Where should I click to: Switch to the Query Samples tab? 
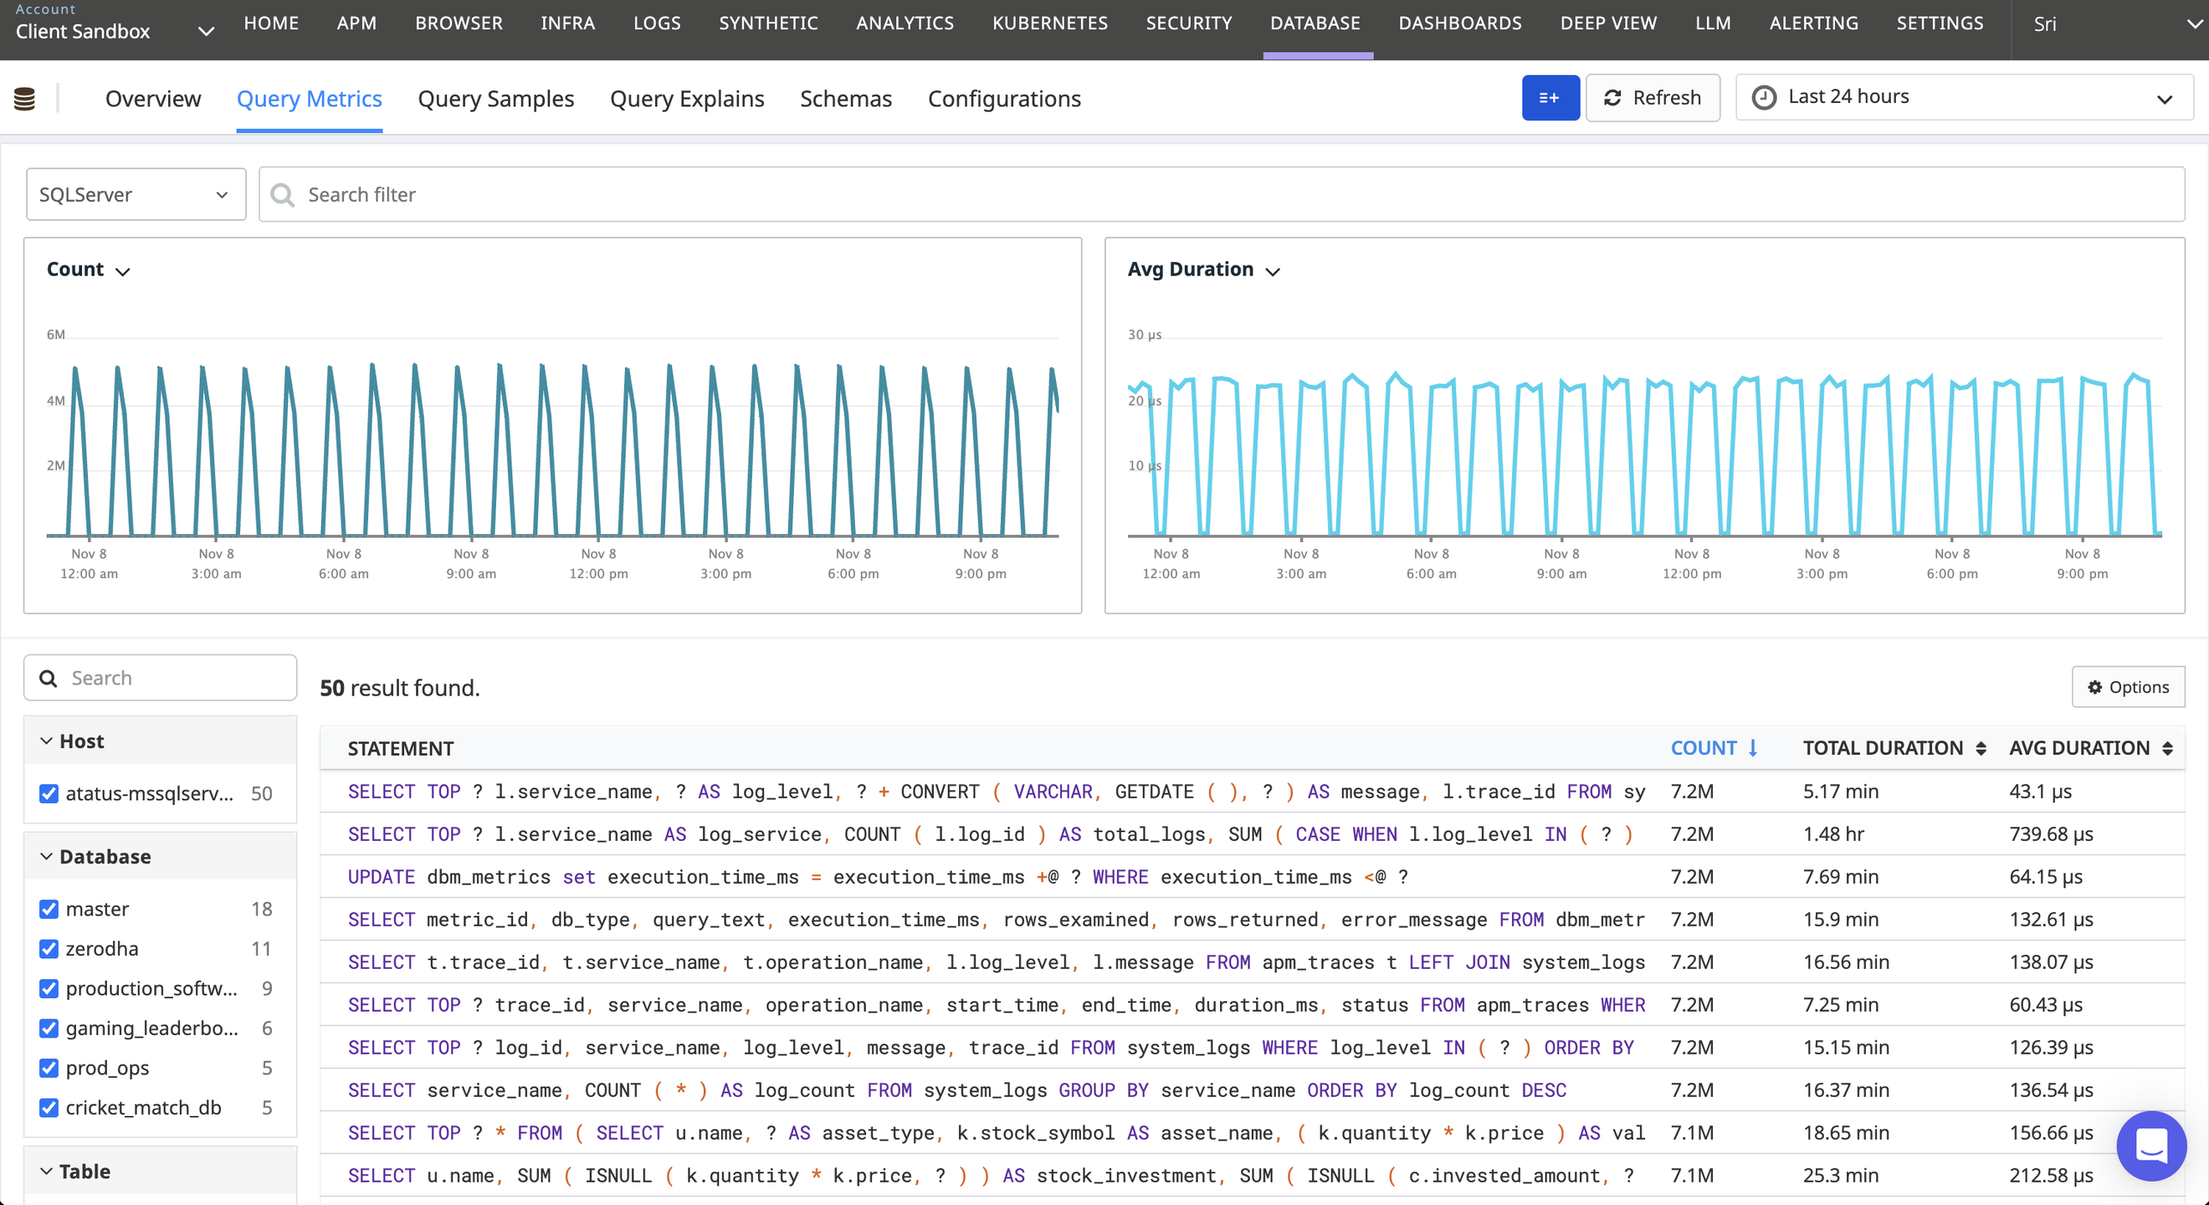(495, 99)
